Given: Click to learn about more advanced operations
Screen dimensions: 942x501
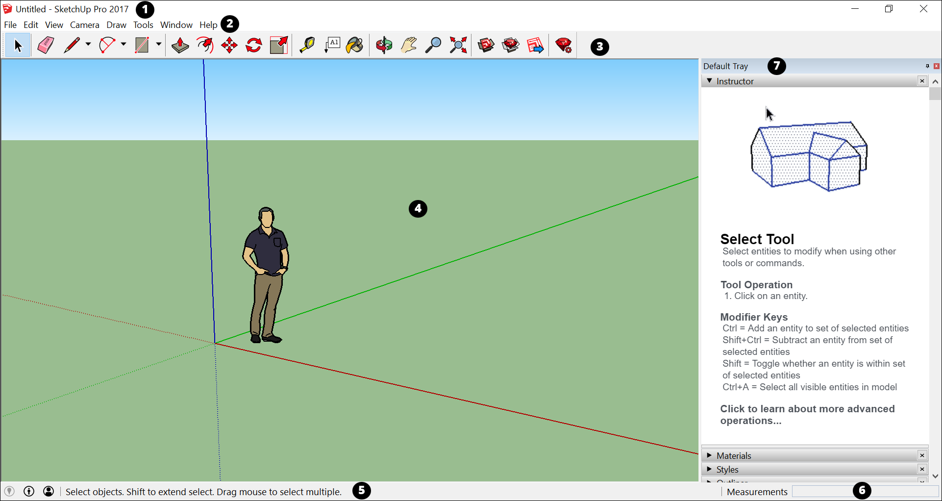Looking at the screenshot, I should pos(807,415).
